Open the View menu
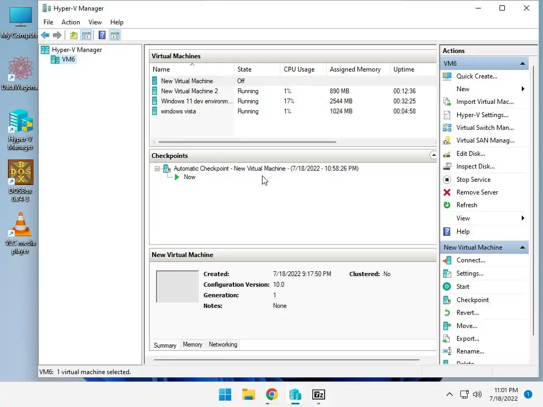 [x=95, y=22]
